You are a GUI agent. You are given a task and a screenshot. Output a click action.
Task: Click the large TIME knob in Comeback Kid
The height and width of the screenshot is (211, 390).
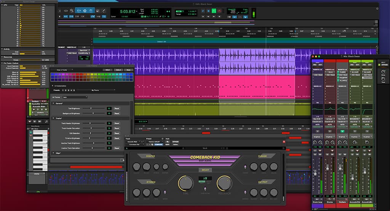185,183
